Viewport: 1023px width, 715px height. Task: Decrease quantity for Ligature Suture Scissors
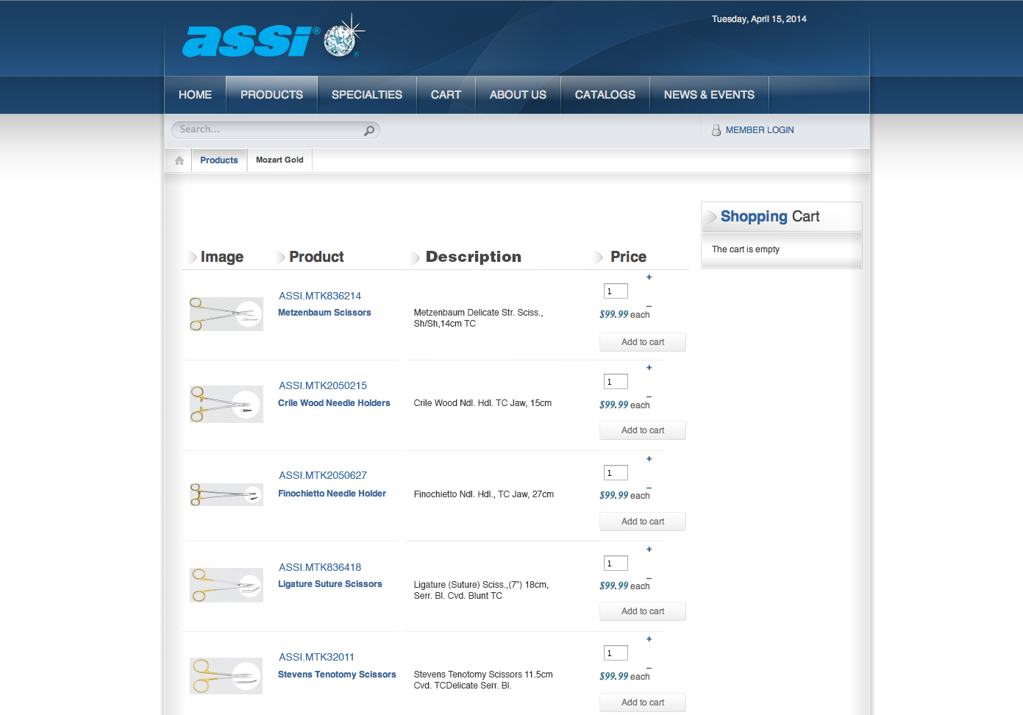pyautogui.click(x=649, y=577)
